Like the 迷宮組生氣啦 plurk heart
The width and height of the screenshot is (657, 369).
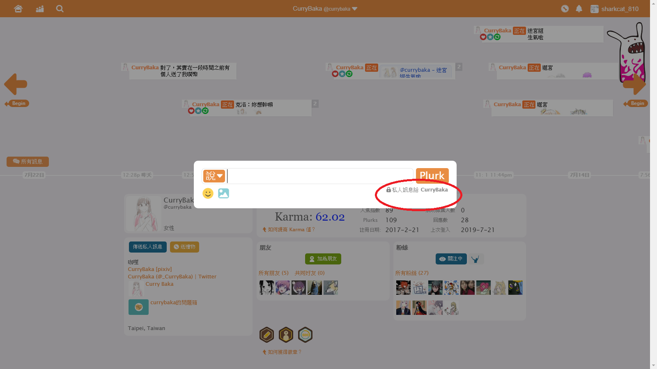click(483, 37)
